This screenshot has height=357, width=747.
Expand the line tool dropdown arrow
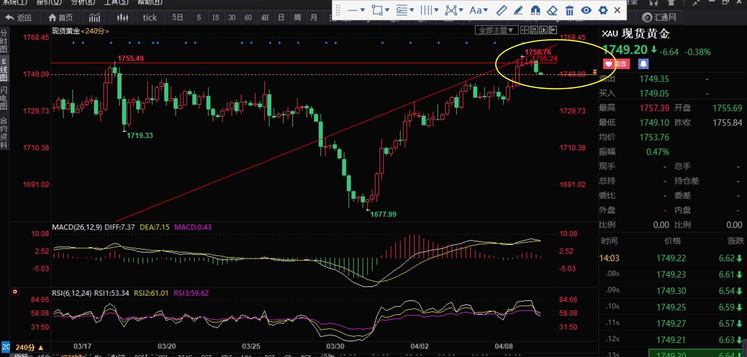[362, 10]
